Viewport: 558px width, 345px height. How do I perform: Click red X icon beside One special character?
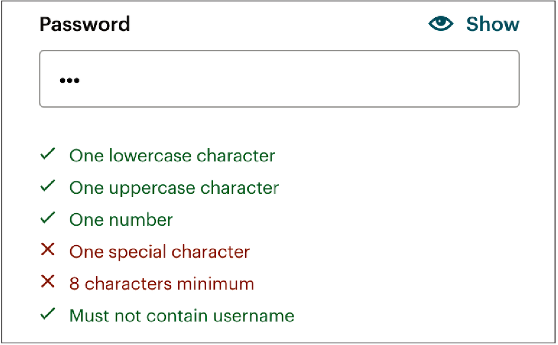(47, 250)
